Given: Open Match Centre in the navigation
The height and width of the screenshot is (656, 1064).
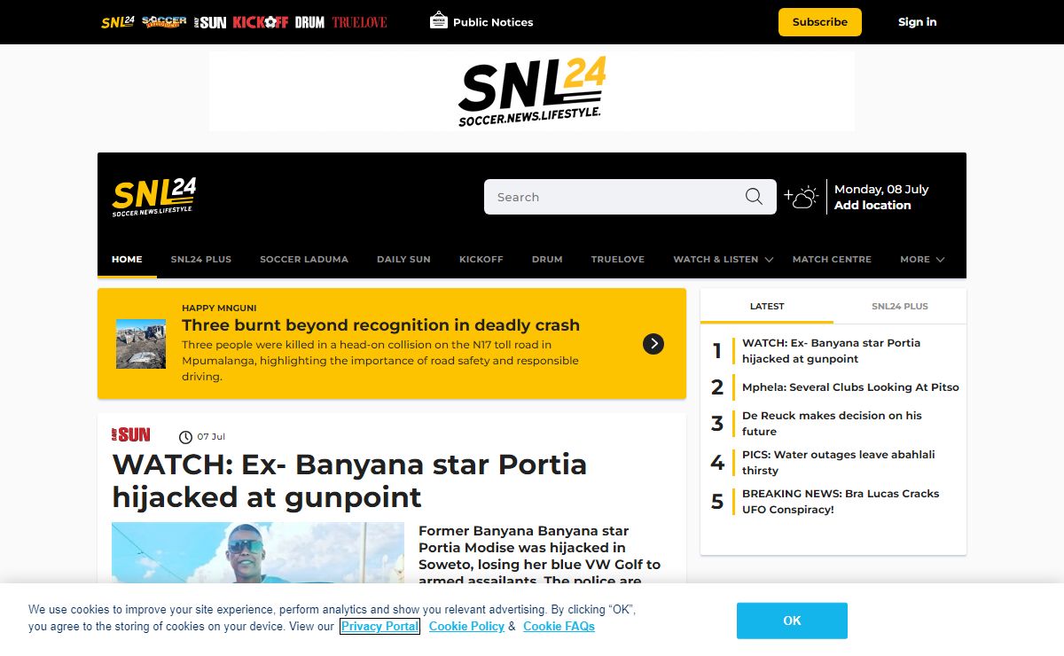Looking at the screenshot, I should click(832, 260).
